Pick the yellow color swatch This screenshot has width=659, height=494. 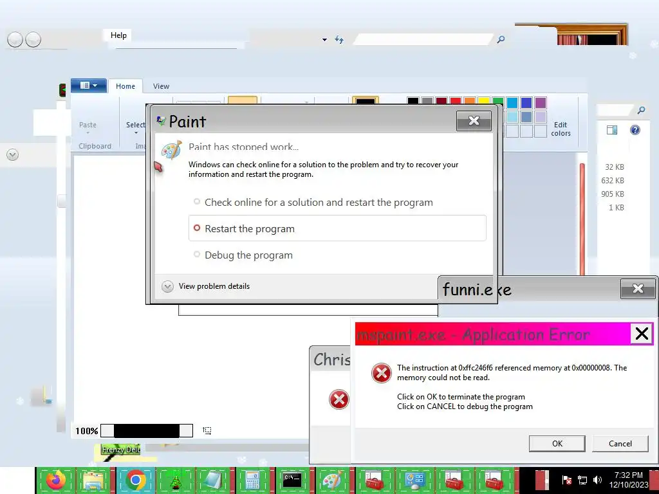click(x=484, y=101)
